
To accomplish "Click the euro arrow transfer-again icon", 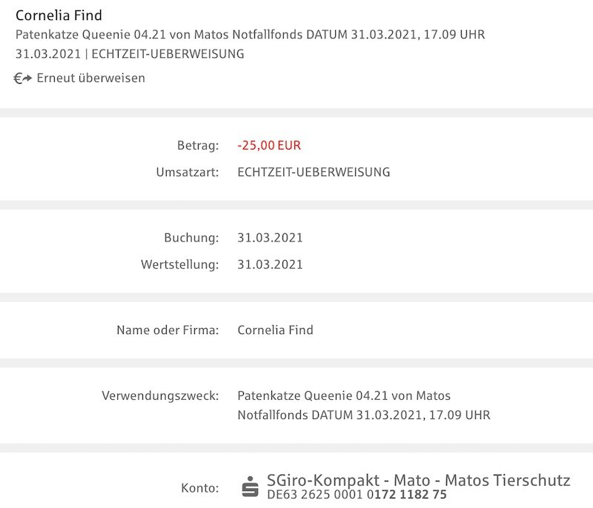I will click(x=23, y=78).
